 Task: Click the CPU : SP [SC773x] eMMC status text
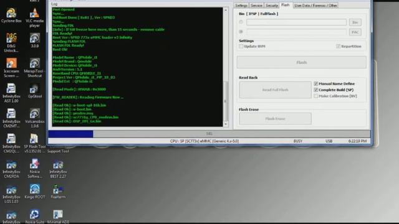204,141
